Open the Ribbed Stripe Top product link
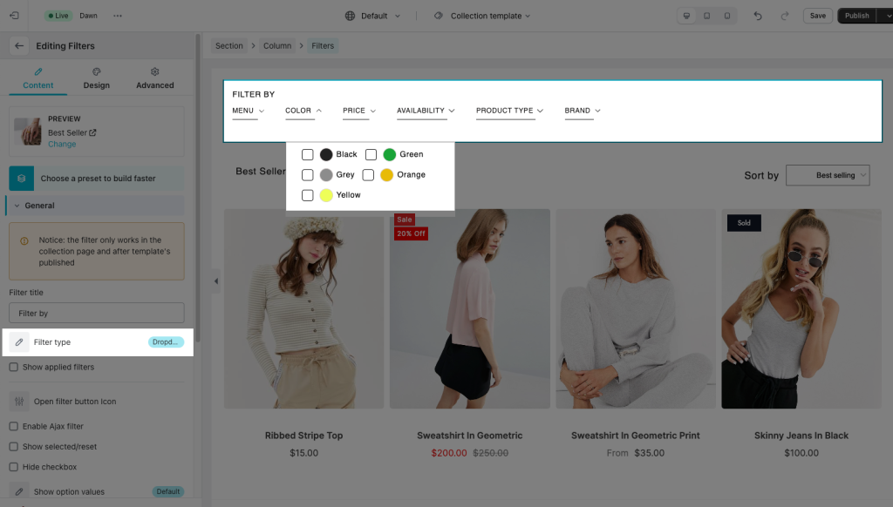This screenshot has width=893, height=507. pyautogui.click(x=303, y=436)
